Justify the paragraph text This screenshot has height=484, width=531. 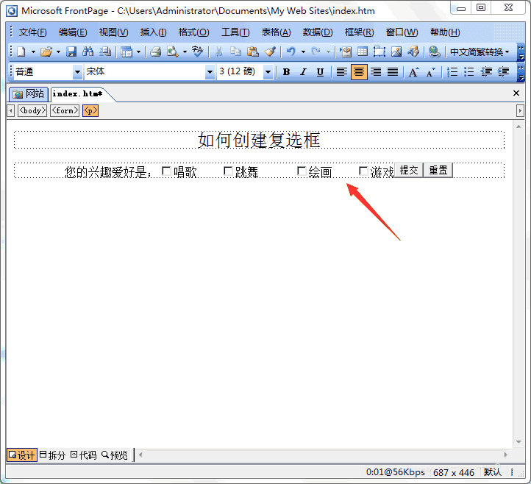393,72
